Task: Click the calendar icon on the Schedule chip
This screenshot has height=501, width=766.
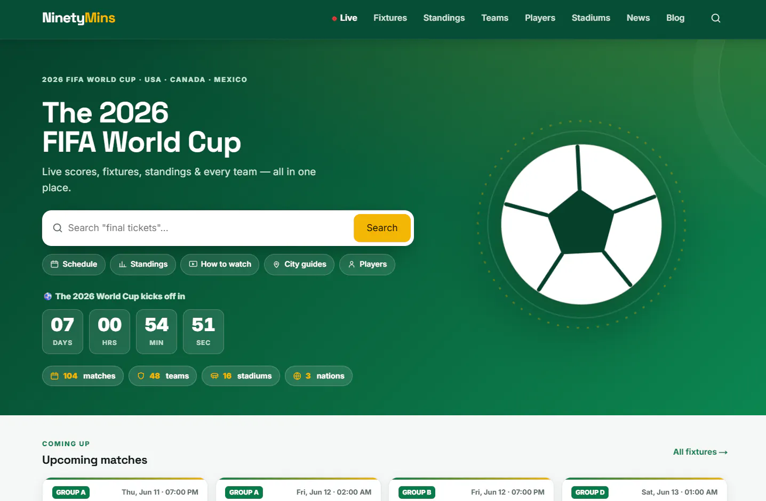Action: [x=54, y=265]
